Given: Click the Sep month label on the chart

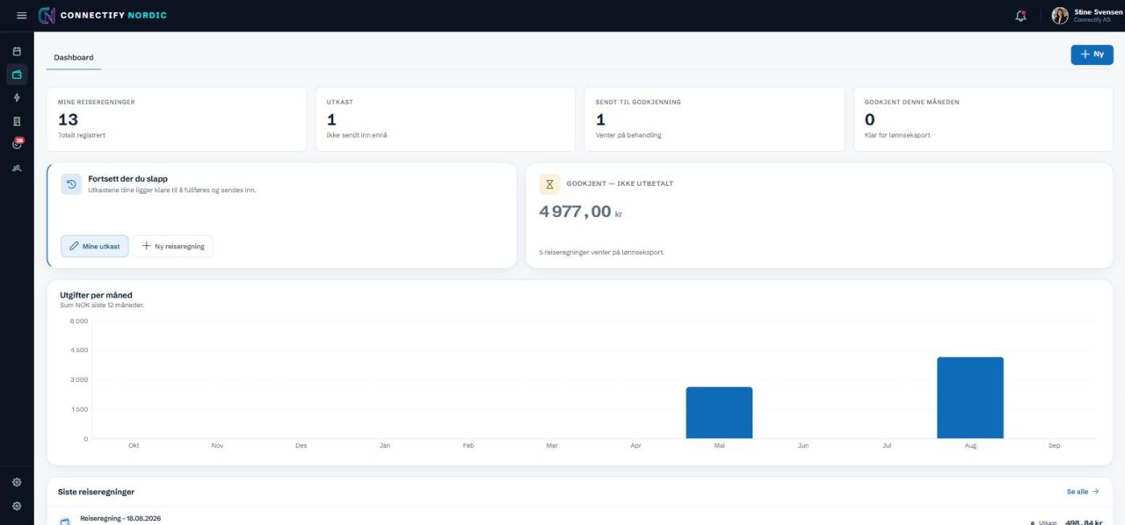Looking at the screenshot, I should [x=1054, y=445].
